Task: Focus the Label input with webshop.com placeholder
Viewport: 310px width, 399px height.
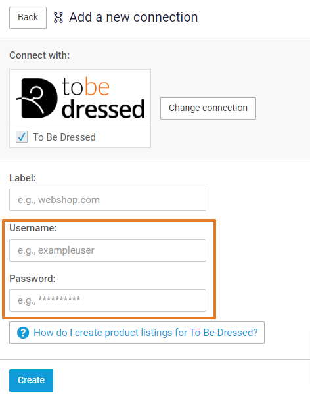Action: pos(108,200)
